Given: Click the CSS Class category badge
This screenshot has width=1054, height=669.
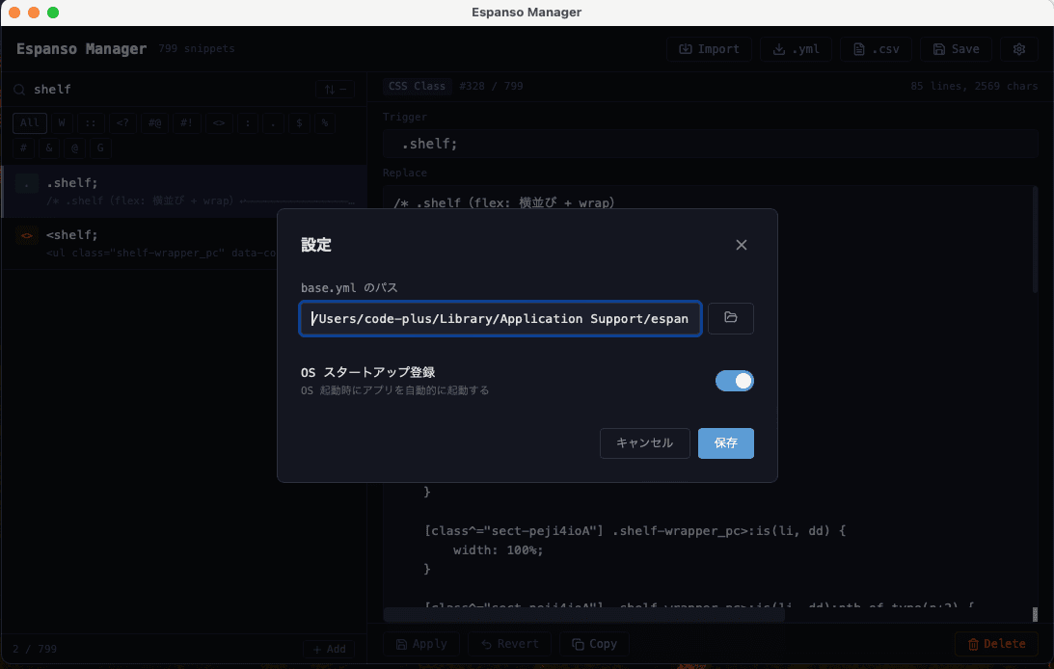Looking at the screenshot, I should click(417, 86).
